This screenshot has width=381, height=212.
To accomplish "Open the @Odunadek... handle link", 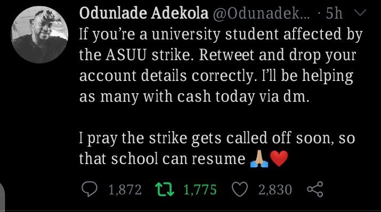I will pyautogui.click(x=262, y=14).
